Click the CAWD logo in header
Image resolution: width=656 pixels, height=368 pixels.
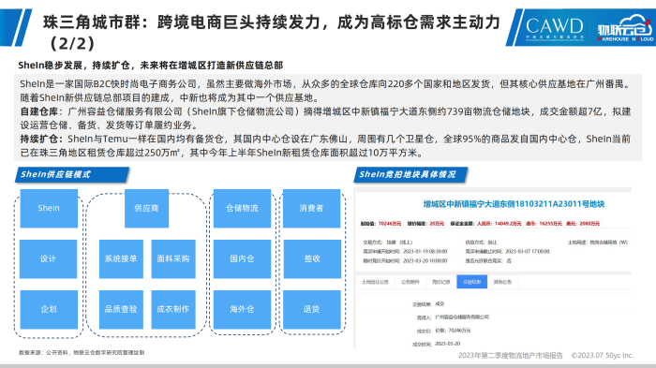[555, 27]
